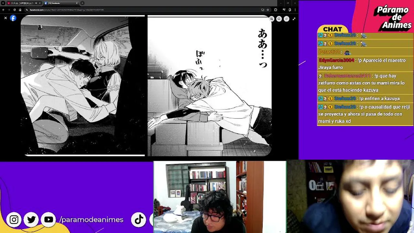Click the left manga panel image
The width and height of the screenshot is (414, 233).
pyautogui.click(x=83, y=86)
